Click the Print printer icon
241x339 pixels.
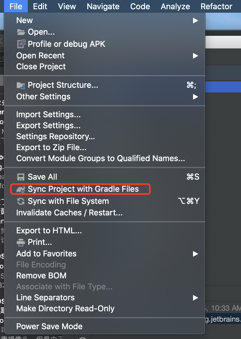point(21,243)
